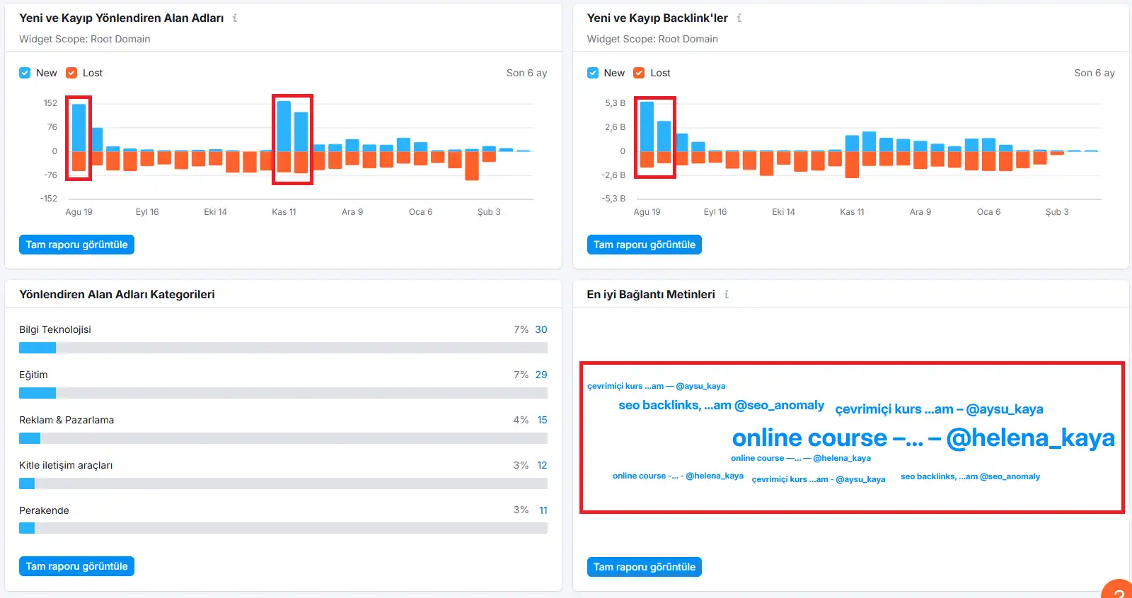Click the 29 count beside Eğitim

pos(541,375)
